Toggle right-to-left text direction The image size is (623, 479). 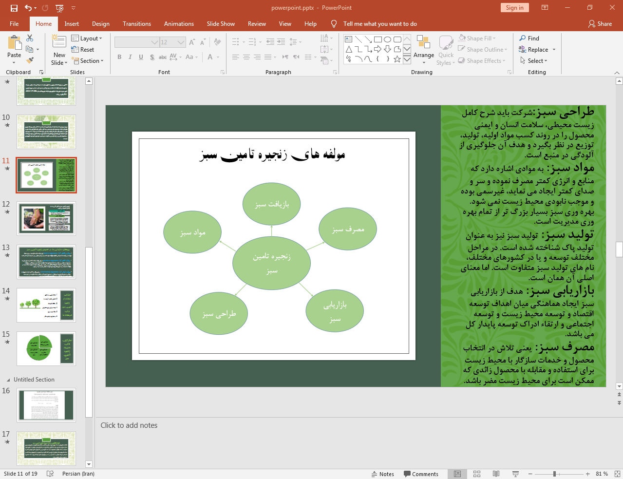pos(296,57)
